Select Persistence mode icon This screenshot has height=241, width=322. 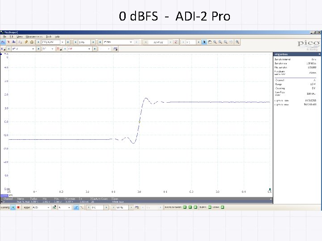8,42
